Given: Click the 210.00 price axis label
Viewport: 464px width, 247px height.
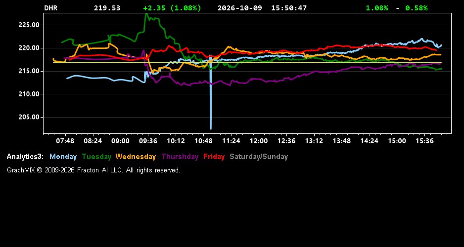Looking at the screenshot, I should [29, 94].
